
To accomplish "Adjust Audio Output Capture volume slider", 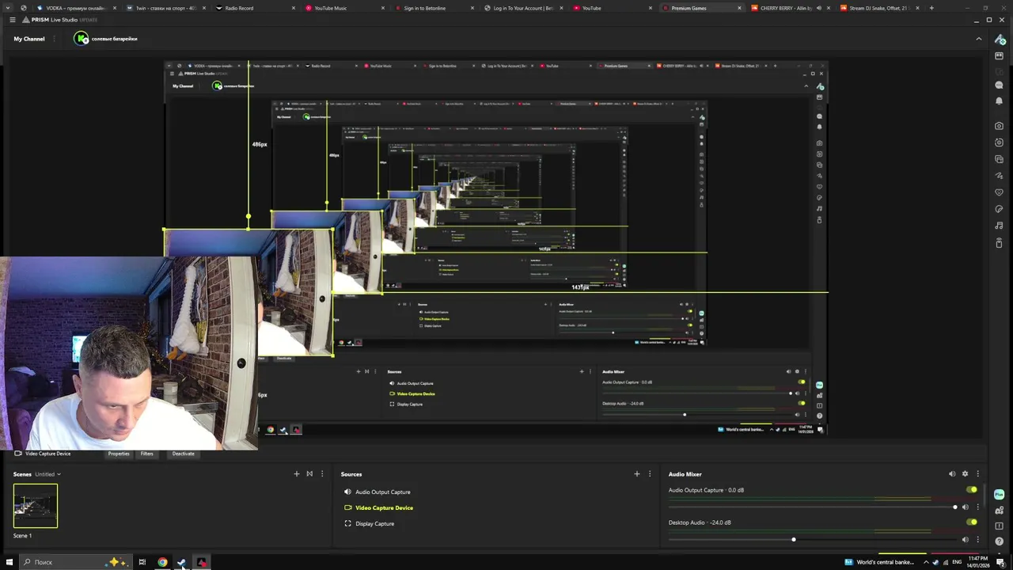I will coord(812,507).
